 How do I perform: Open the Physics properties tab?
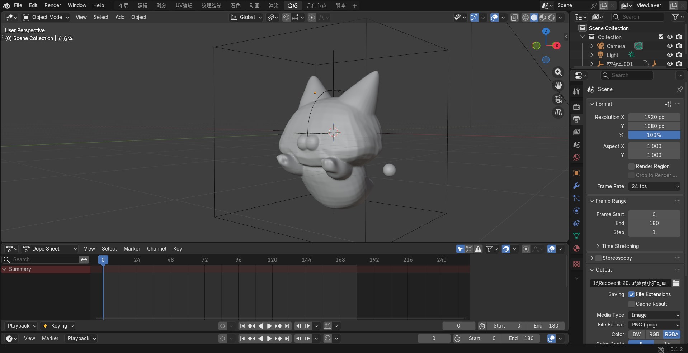(x=576, y=211)
